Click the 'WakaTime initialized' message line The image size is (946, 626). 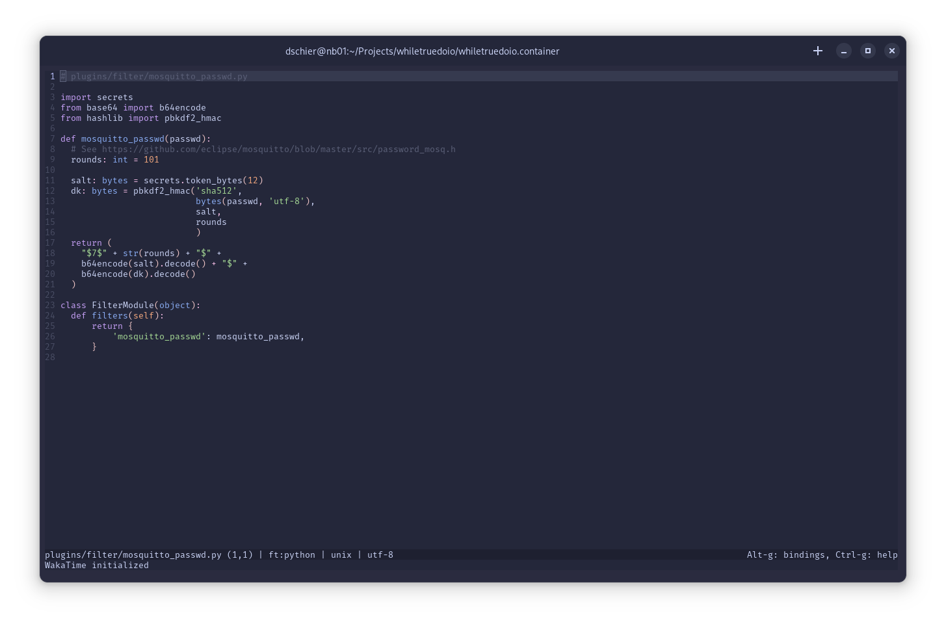[x=97, y=566]
